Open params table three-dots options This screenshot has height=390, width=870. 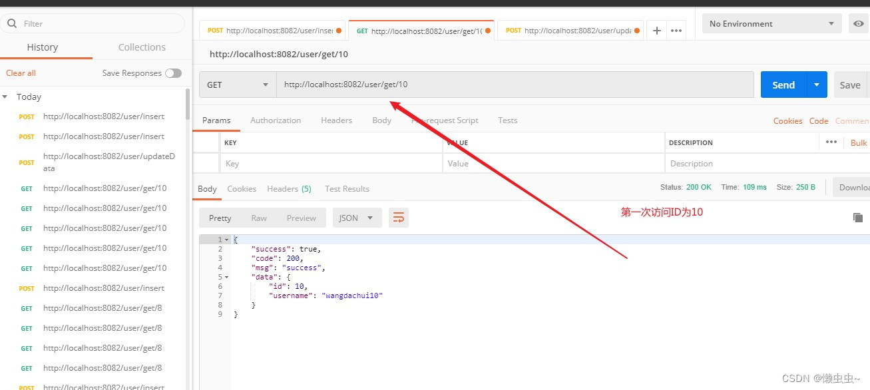(831, 142)
